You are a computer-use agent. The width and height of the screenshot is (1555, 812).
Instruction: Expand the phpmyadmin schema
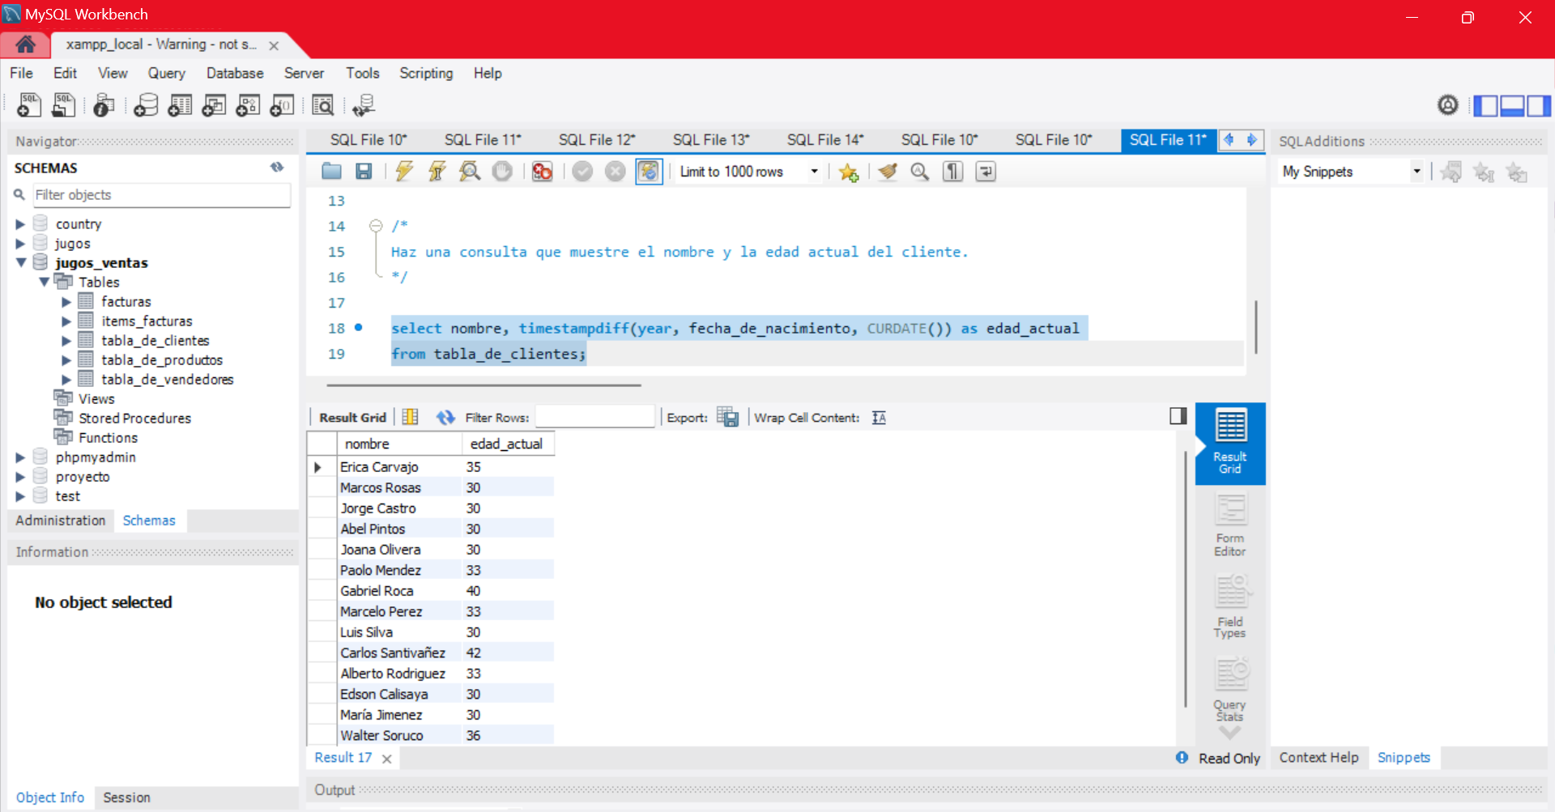20,457
